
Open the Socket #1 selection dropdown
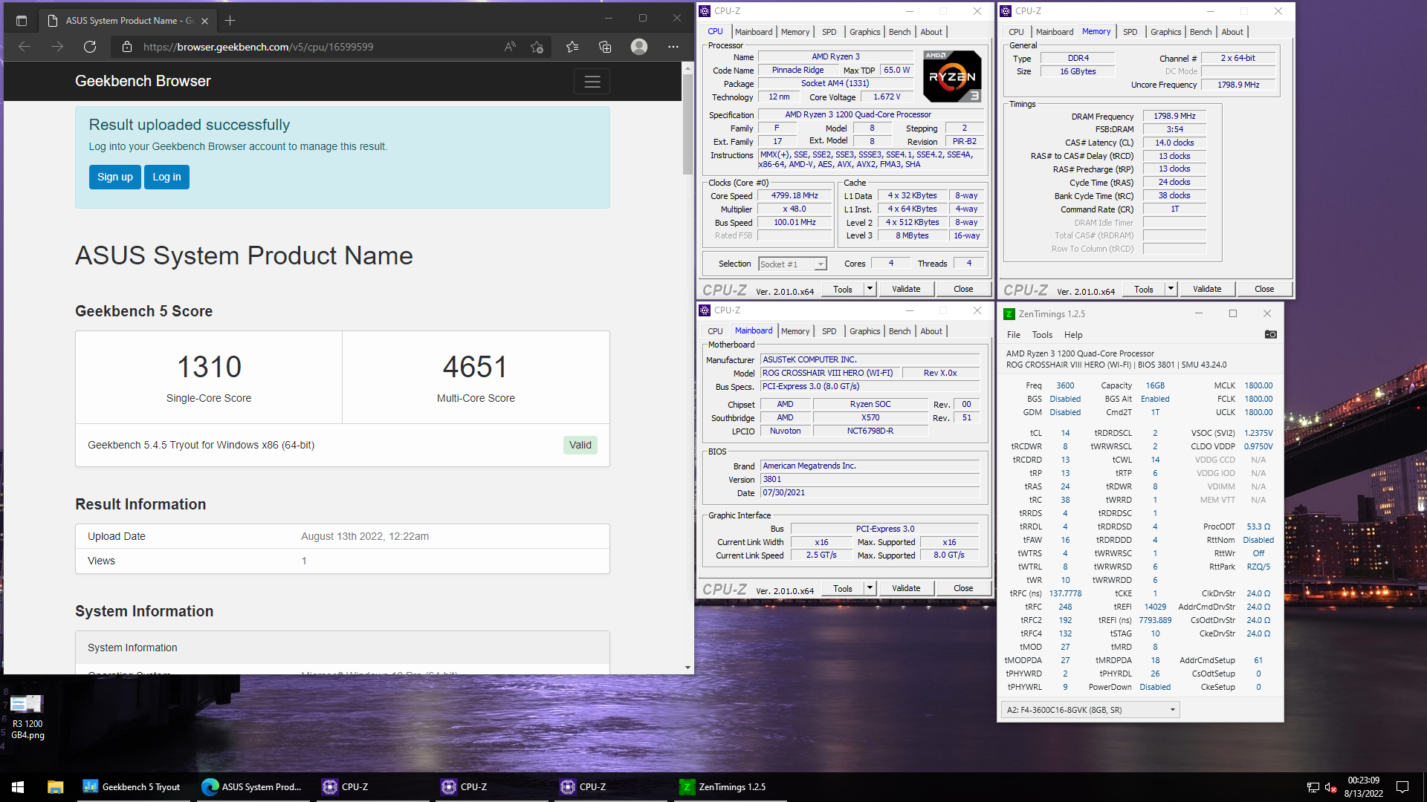point(792,264)
